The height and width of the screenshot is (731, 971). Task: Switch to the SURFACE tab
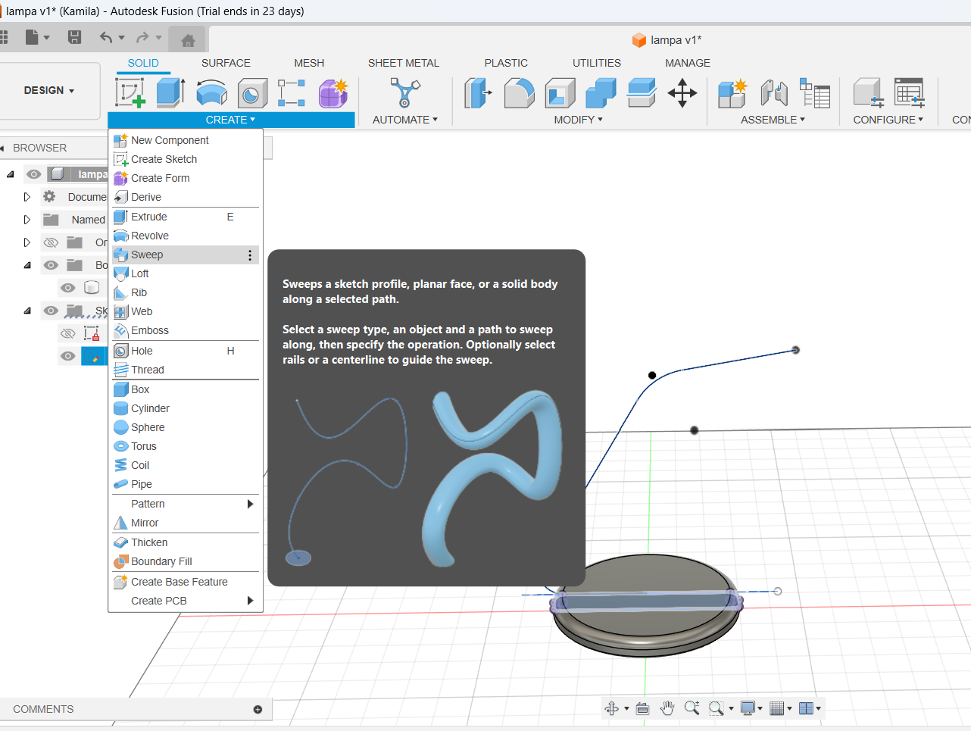pyautogui.click(x=226, y=63)
